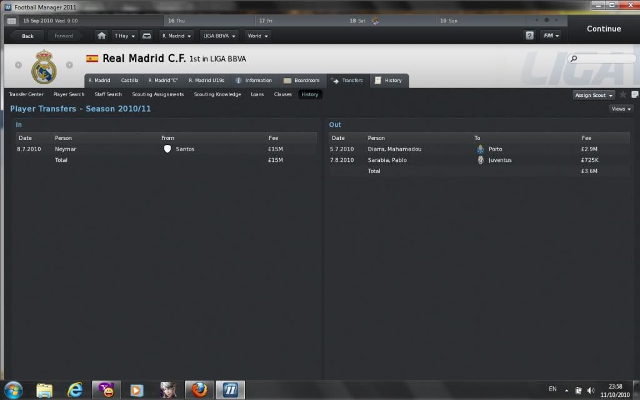This screenshot has height=400, width=640.
Task: Open the Views dropdown
Action: tap(621, 109)
